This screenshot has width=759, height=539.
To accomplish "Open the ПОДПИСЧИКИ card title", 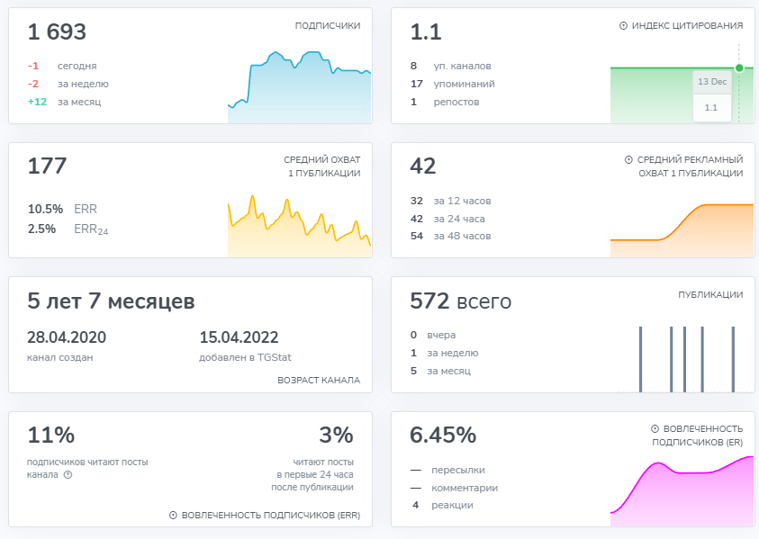I will 328,25.
